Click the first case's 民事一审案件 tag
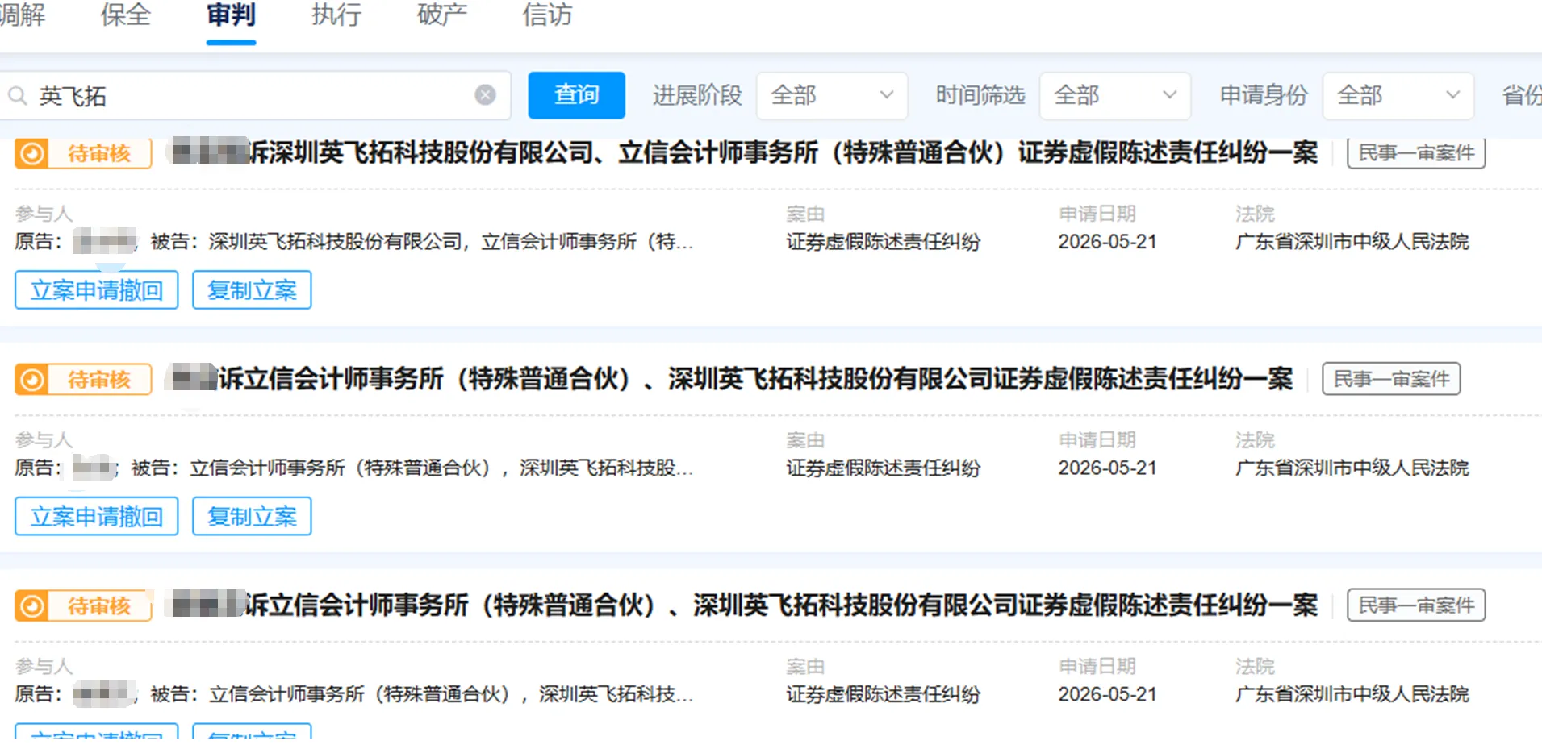 pos(1416,152)
